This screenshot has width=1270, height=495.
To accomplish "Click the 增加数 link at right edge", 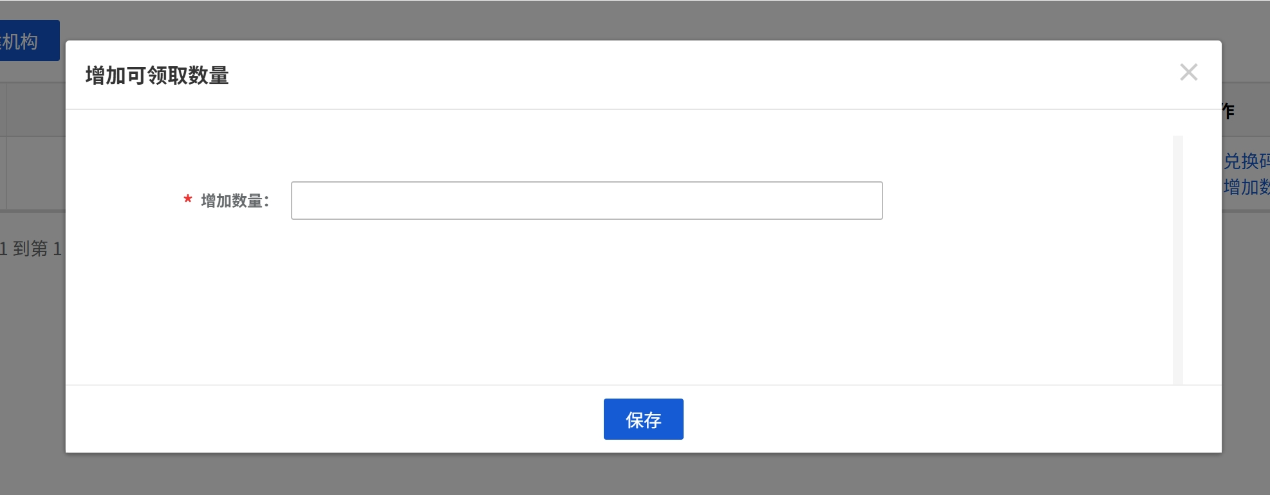I will [1246, 187].
